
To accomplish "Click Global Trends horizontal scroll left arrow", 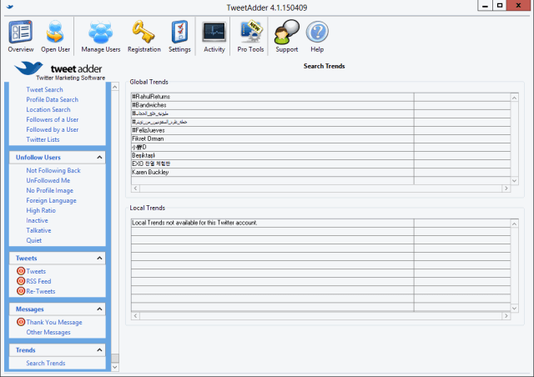I will [135, 188].
